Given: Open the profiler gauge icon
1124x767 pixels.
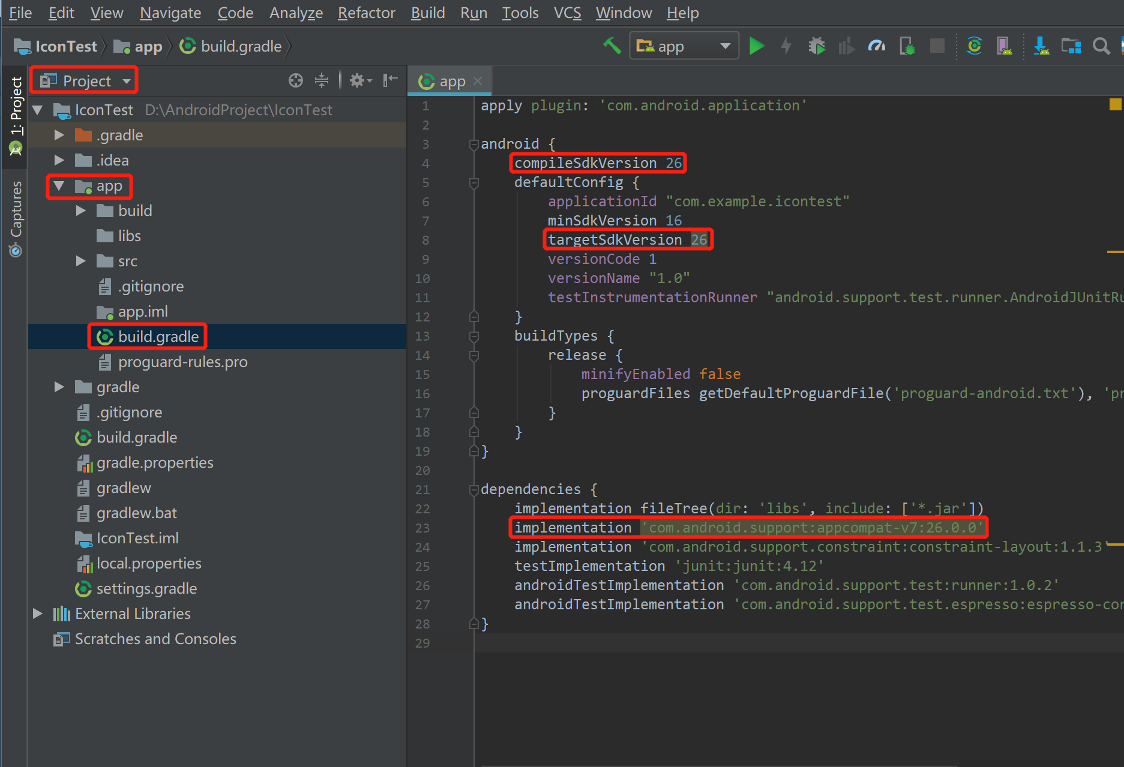Looking at the screenshot, I should point(877,46).
